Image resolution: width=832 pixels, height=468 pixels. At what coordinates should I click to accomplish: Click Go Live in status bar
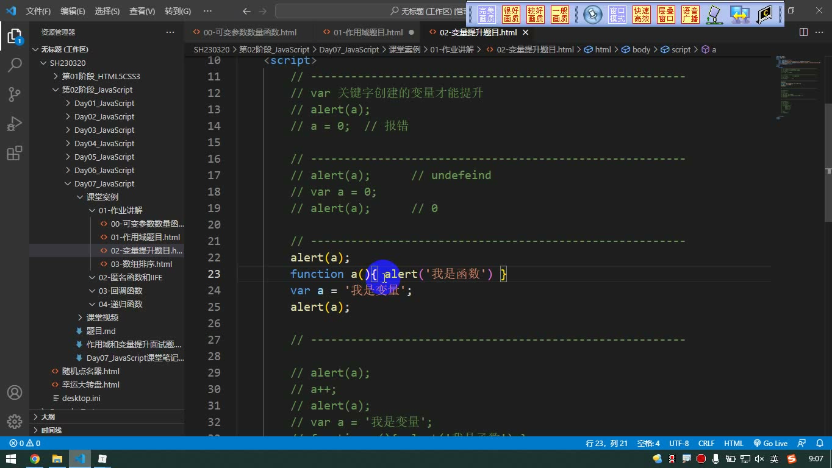click(770, 444)
